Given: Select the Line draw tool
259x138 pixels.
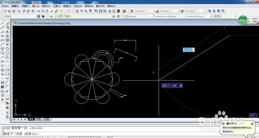Looking at the screenshot, I should 2,23.
